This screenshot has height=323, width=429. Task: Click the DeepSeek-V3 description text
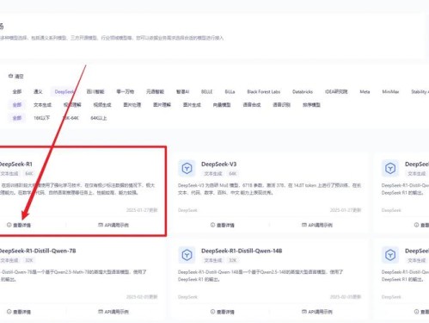pyautogui.click(x=269, y=189)
